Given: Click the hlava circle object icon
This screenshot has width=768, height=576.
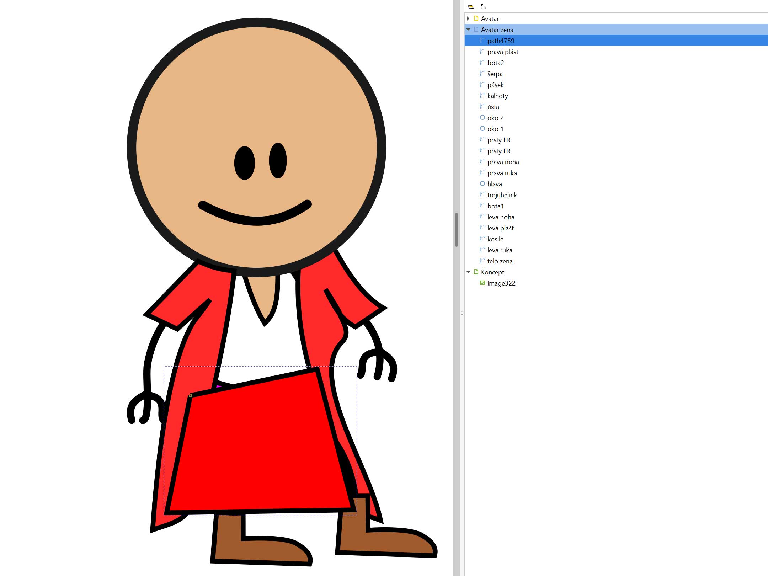Looking at the screenshot, I should click(x=482, y=184).
